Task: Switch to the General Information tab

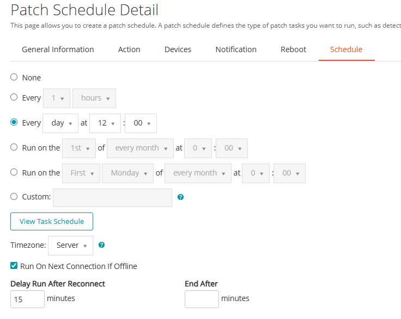Action: (x=58, y=49)
